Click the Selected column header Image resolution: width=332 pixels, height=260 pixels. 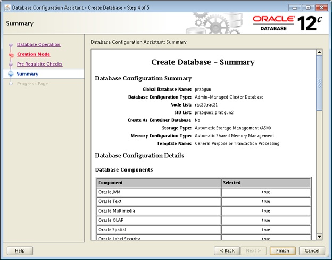click(266, 183)
